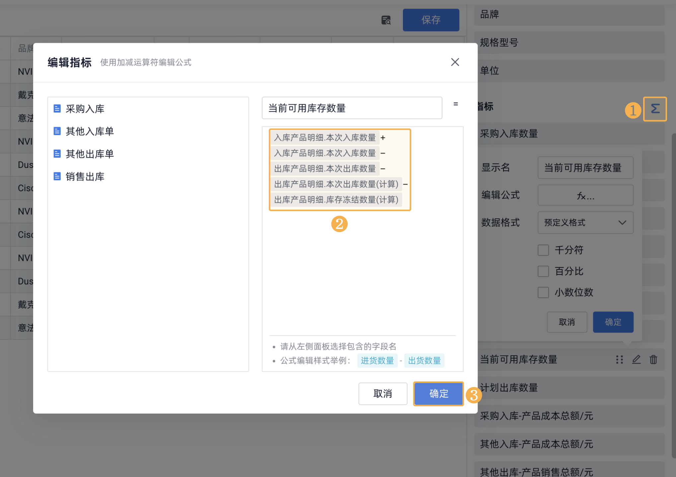Open the data preview icon beside 保存
676x477 pixels.
click(x=386, y=20)
